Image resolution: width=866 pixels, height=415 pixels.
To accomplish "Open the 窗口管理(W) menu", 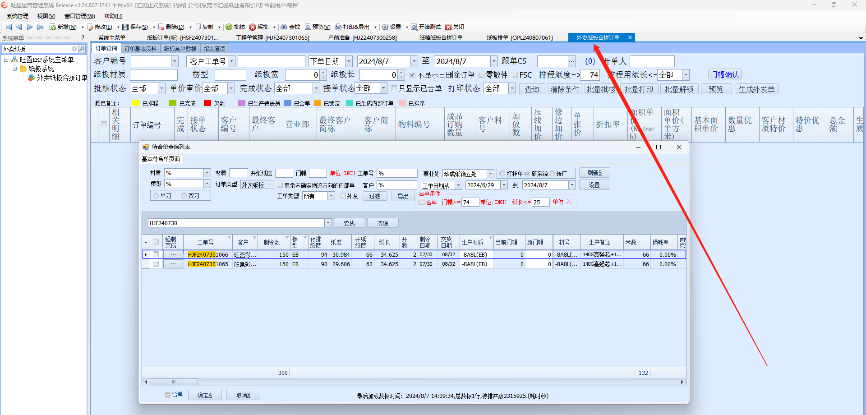I will point(79,16).
